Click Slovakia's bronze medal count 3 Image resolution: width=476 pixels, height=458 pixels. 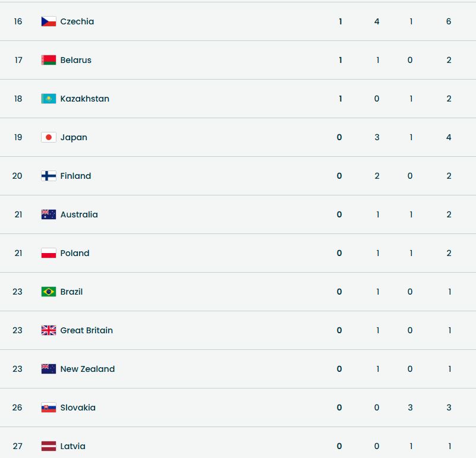(x=410, y=408)
